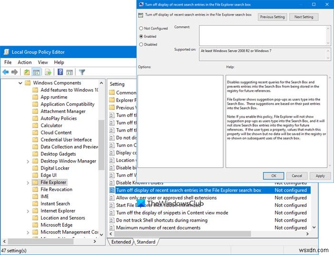Click OK in the policy dialog
This screenshot has width=334, height=255.
point(273,176)
